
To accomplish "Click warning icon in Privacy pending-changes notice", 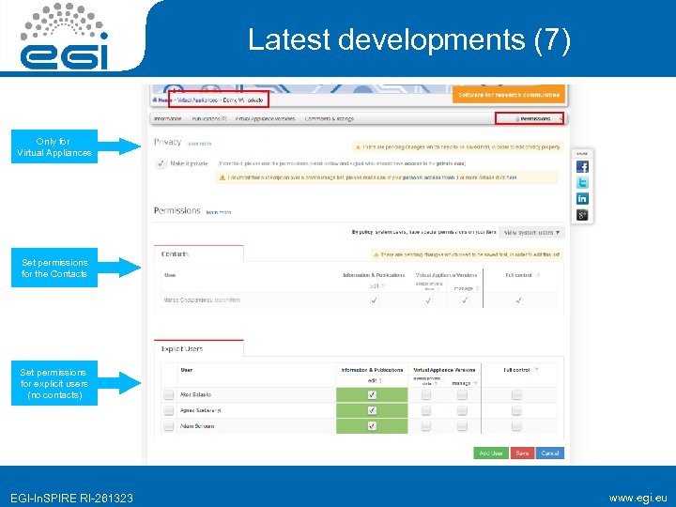I will 358,147.
